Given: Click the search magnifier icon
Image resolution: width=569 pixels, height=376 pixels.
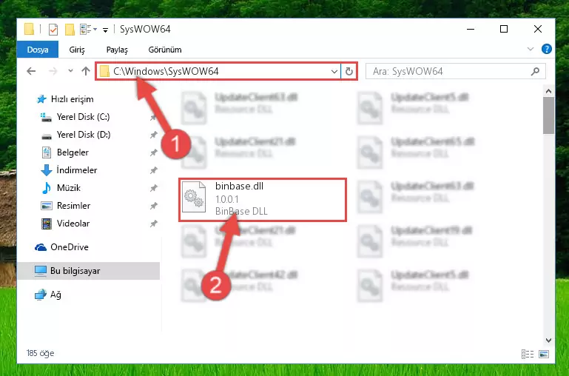Looking at the screenshot, I should 535,72.
